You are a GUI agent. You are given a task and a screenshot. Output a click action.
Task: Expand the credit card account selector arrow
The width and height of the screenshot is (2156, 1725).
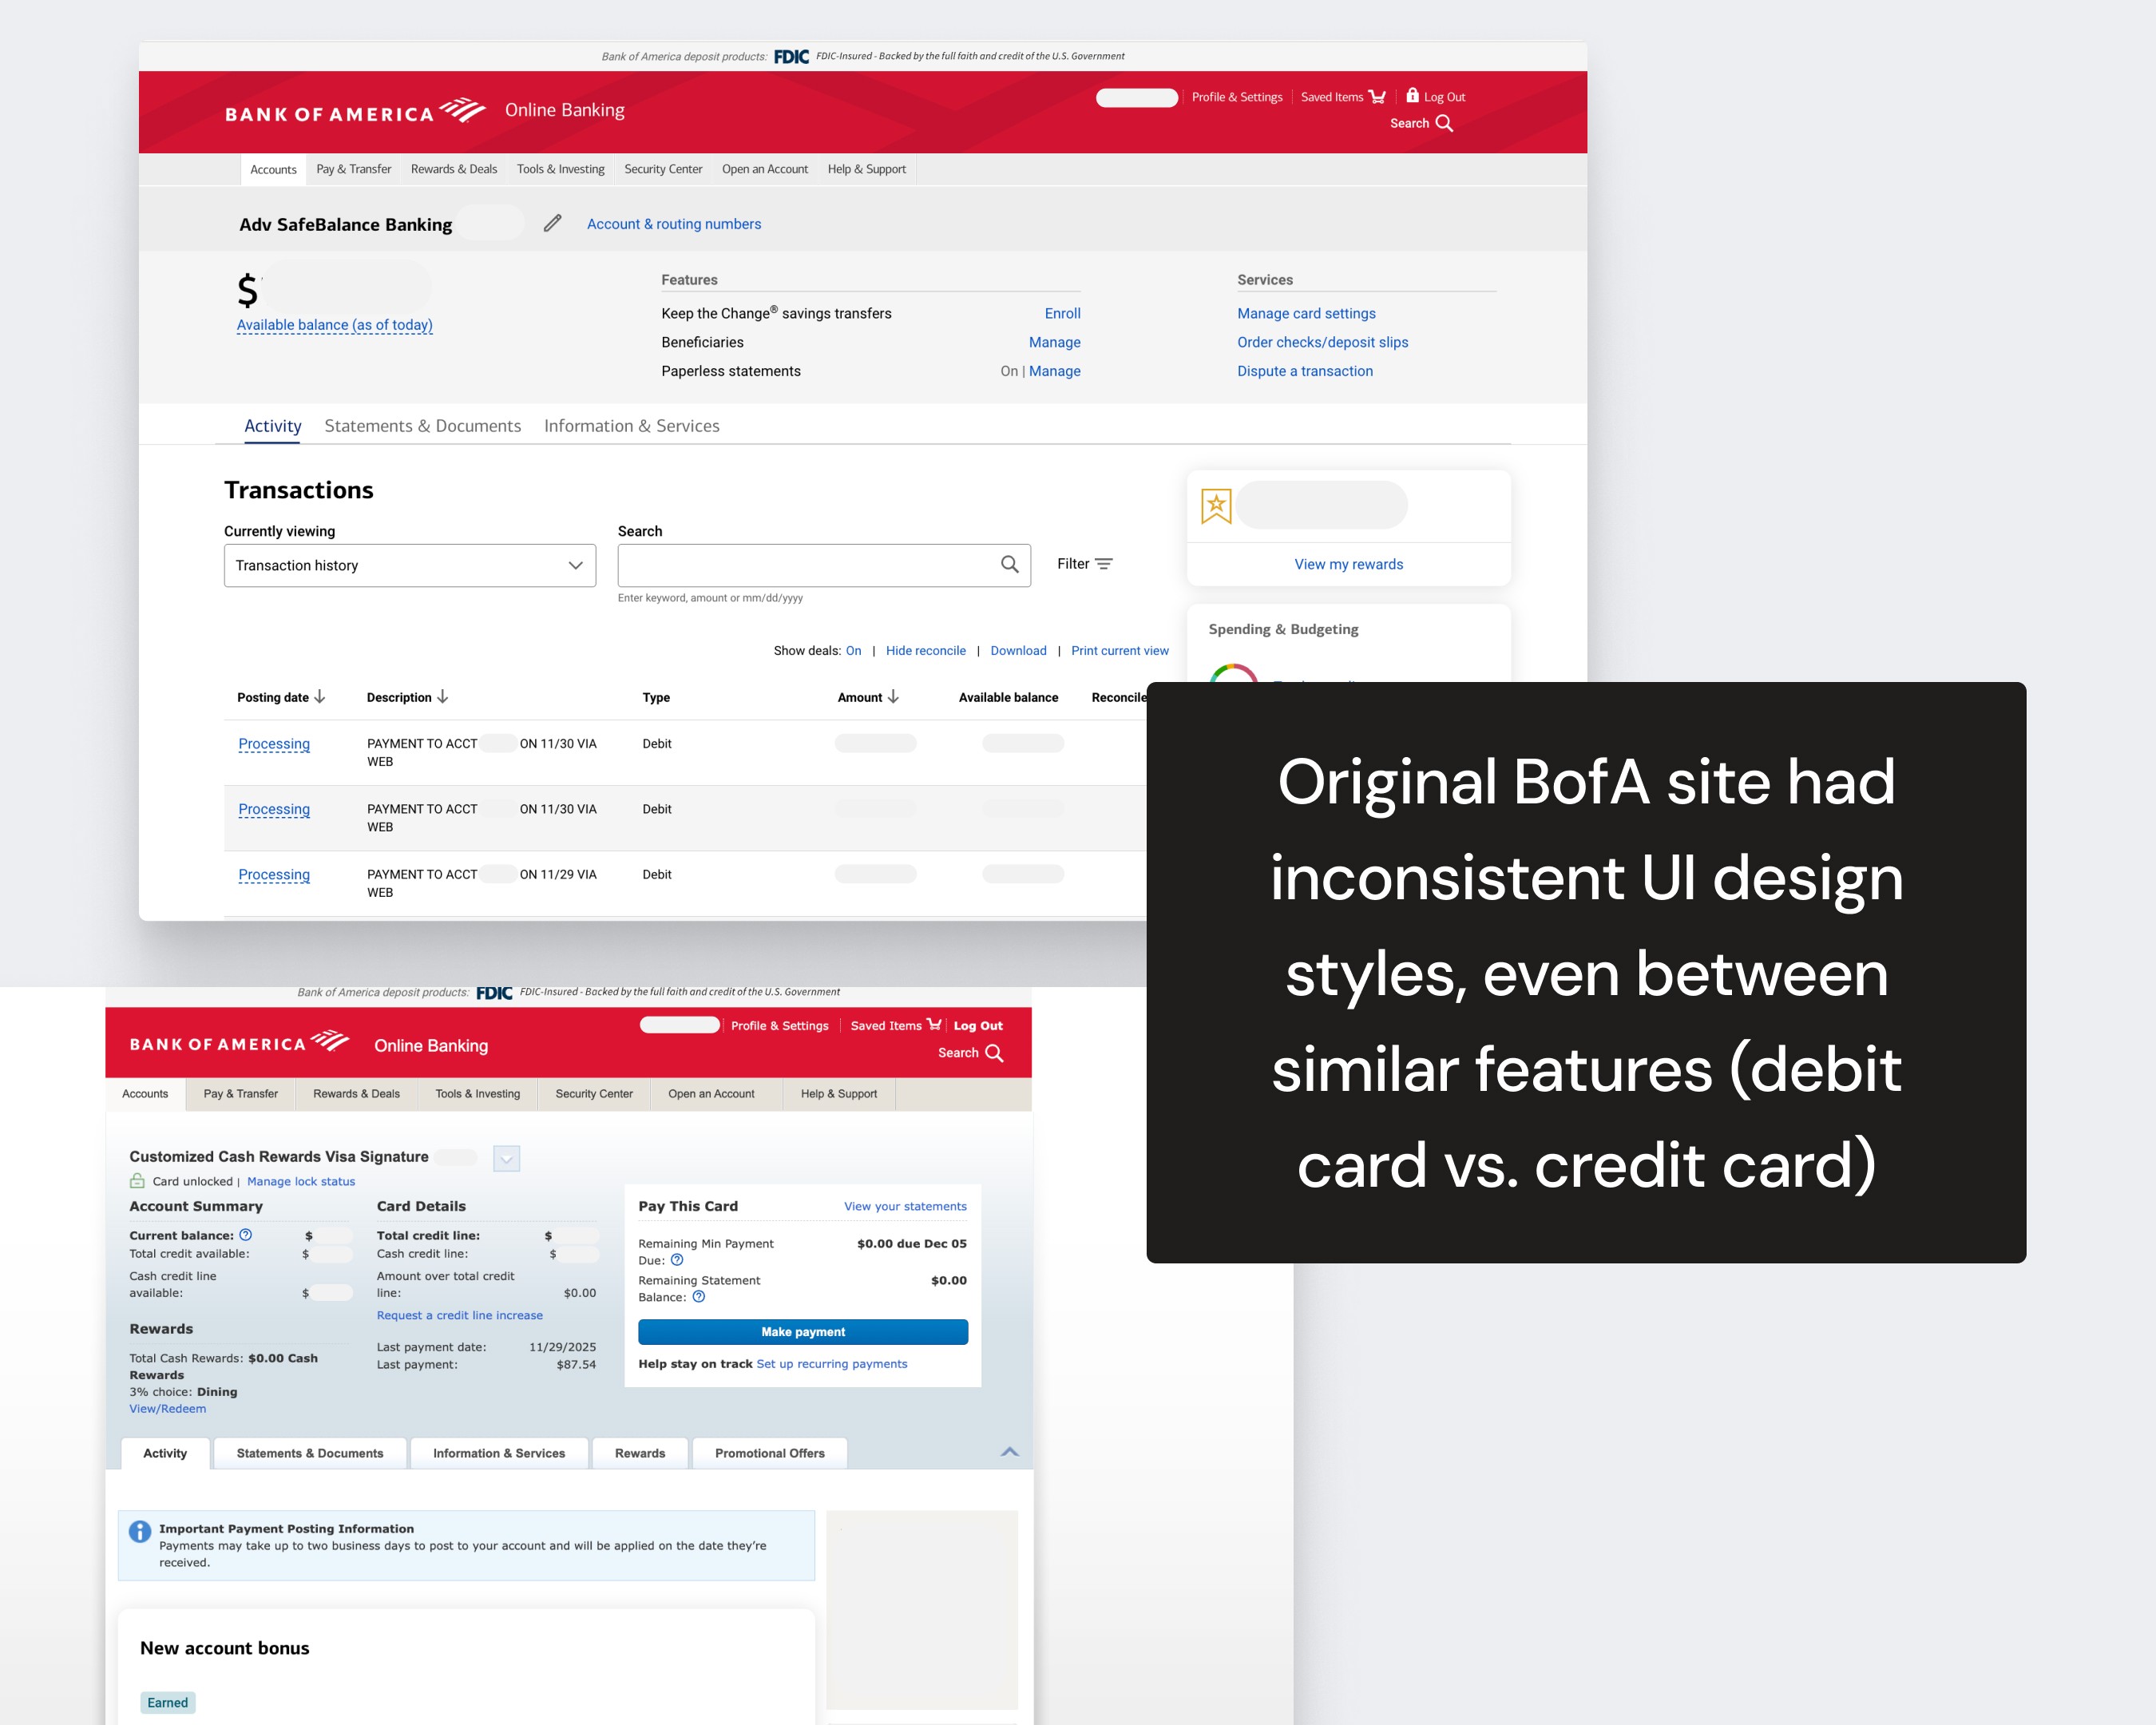click(507, 1159)
